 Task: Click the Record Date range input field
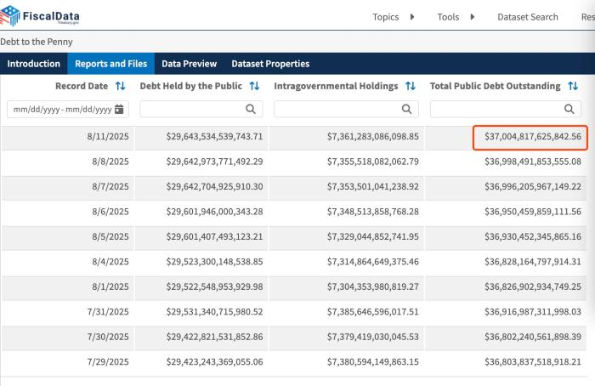[x=59, y=109]
